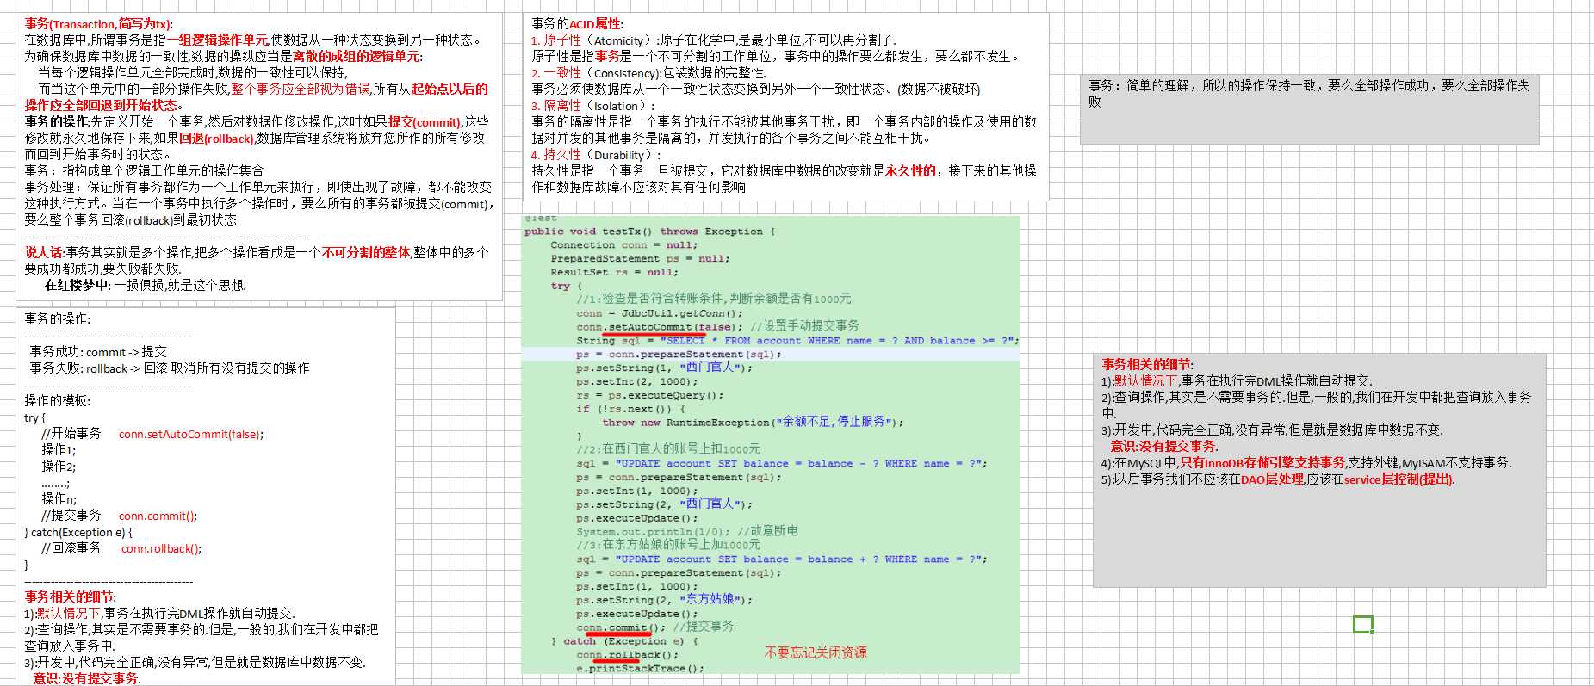
Task: Click the heading "事务相关的细节:" in the lower-left white box
Action: click(71, 596)
